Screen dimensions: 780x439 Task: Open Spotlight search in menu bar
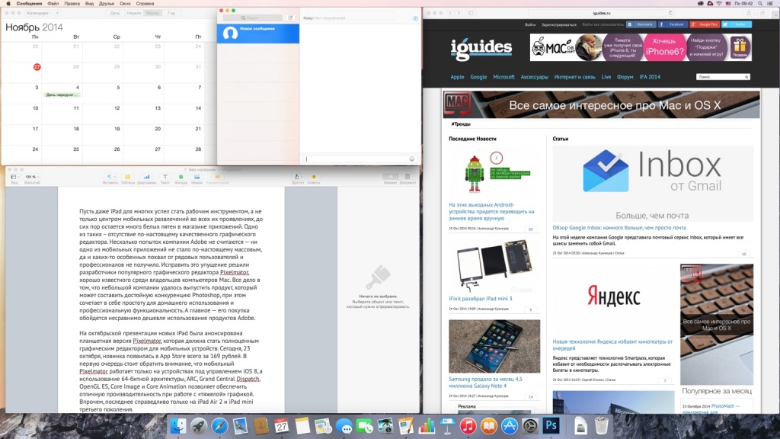pyautogui.click(x=761, y=4)
